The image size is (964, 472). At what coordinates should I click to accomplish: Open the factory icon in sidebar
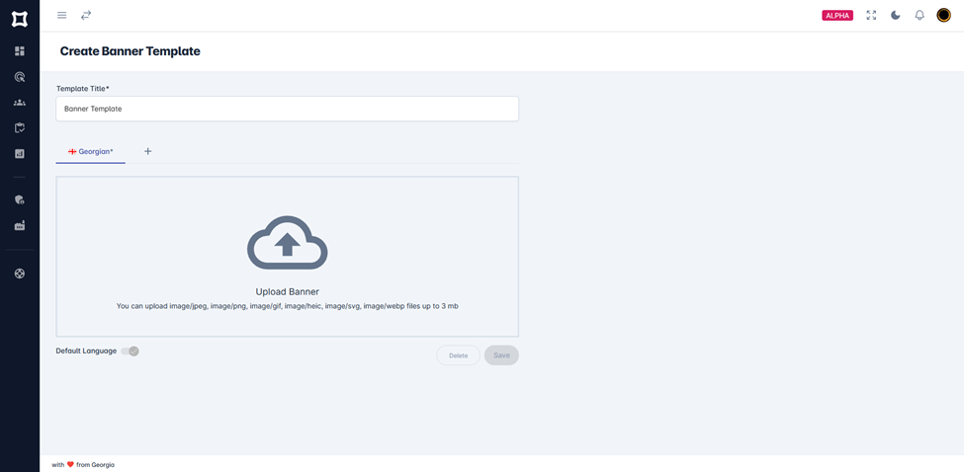point(20,225)
